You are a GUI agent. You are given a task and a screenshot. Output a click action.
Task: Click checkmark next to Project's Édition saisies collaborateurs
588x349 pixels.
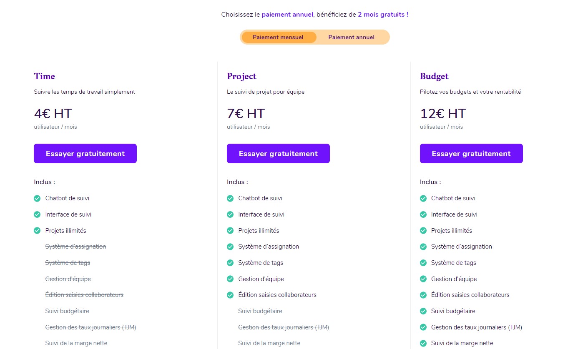click(x=230, y=295)
